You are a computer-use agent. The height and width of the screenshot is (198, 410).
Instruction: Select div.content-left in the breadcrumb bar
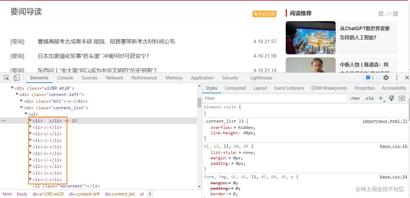84,194
